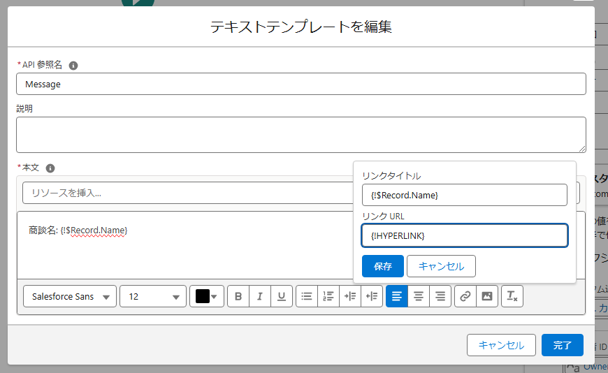The width and height of the screenshot is (608, 373).
Task: Align text to the right
Action: pos(440,296)
